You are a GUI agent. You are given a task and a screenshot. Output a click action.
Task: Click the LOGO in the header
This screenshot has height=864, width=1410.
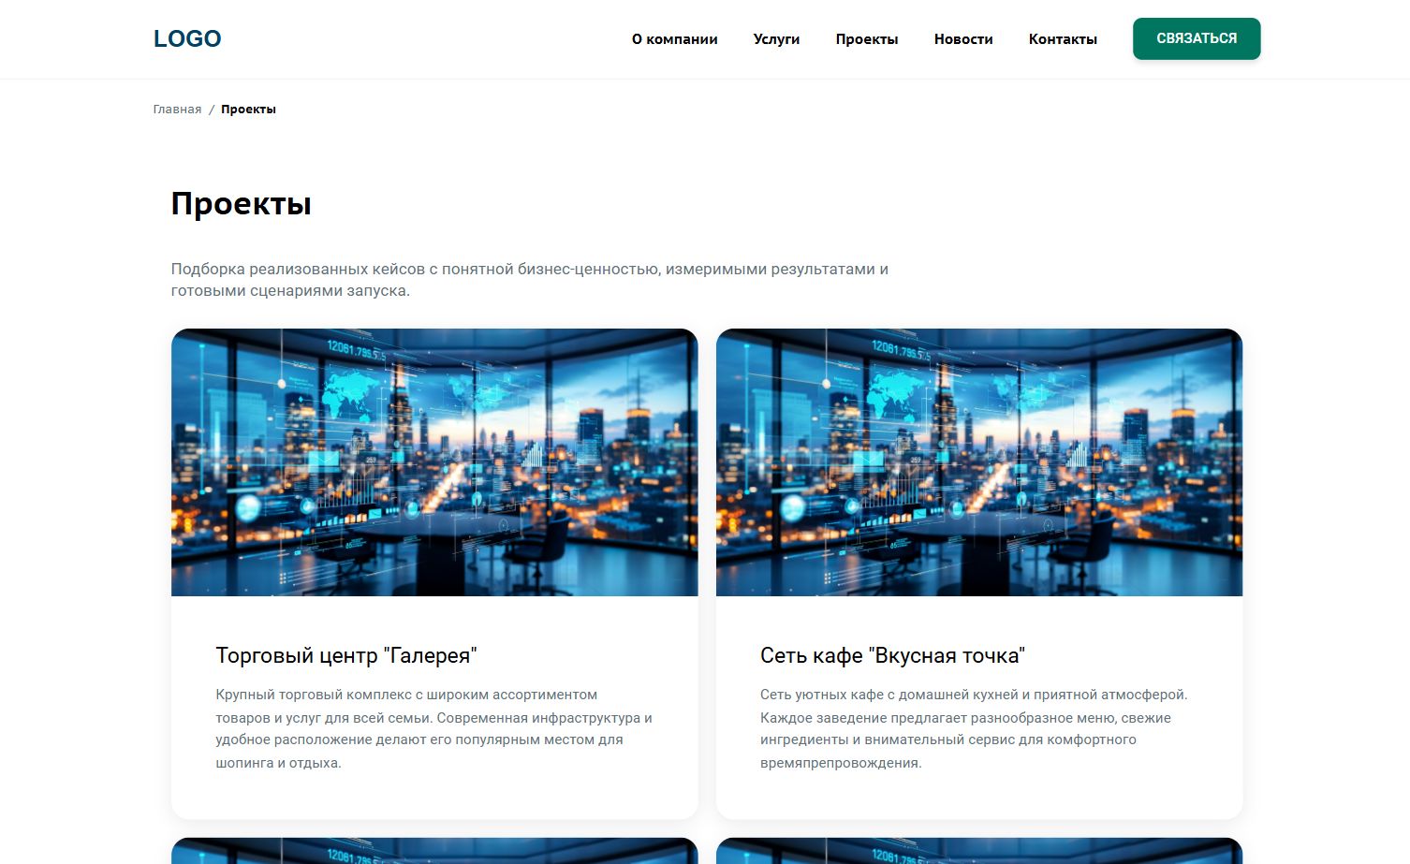(x=187, y=38)
